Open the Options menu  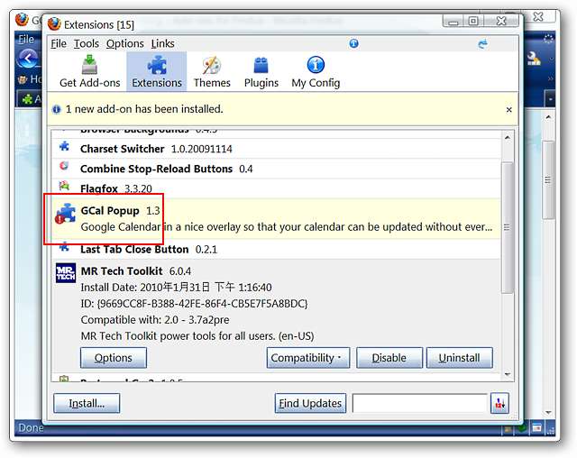pyautogui.click(x=124, y=44)
